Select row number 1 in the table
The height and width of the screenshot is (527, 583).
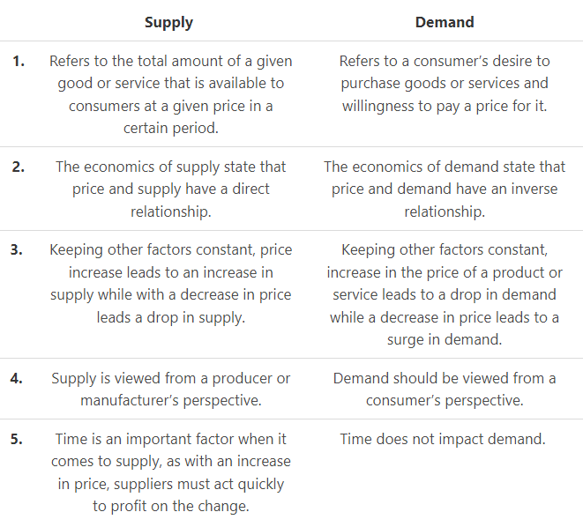coord(19,62)
